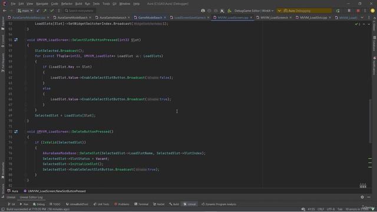Close the GameModeBase.h tab
This screenshot has width=377, height=212.
165,18
